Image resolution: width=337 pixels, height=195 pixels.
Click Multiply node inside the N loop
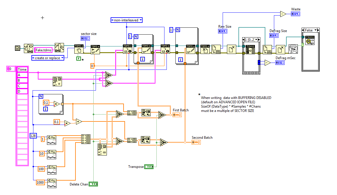[57, 104]
